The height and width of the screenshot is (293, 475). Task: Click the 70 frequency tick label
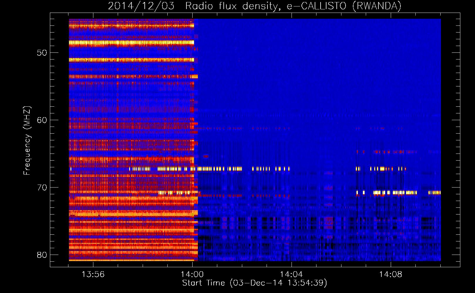point(42,188)
